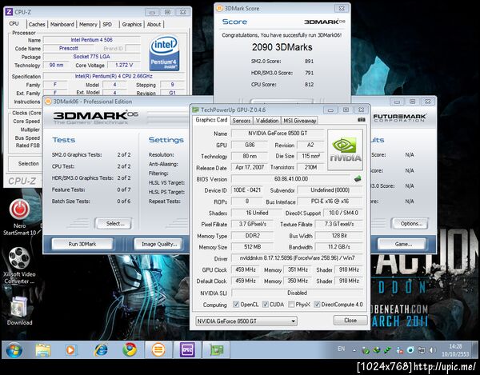This screenshot has width=480, height=375.
Task: Click the volume speaker tray icon
Action: 432,350
